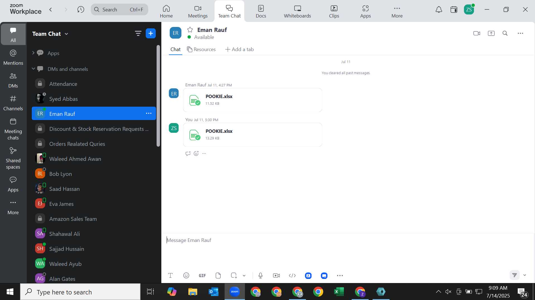Screen dimensions: 535x300
Task: Open more options in chat header
Action: pos(521,33)
